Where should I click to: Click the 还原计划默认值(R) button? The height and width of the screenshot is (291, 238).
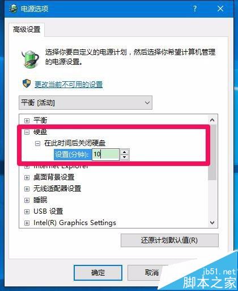169,240
